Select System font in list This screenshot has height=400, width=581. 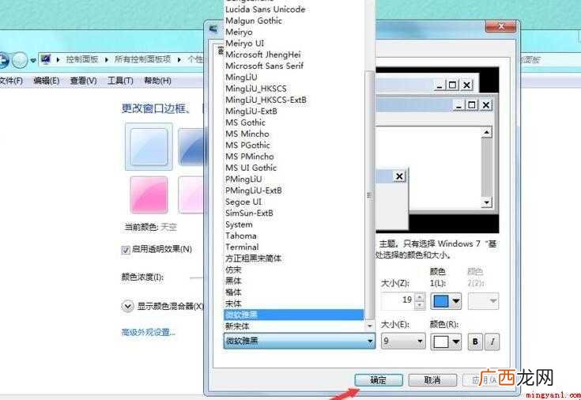[239, 225]
